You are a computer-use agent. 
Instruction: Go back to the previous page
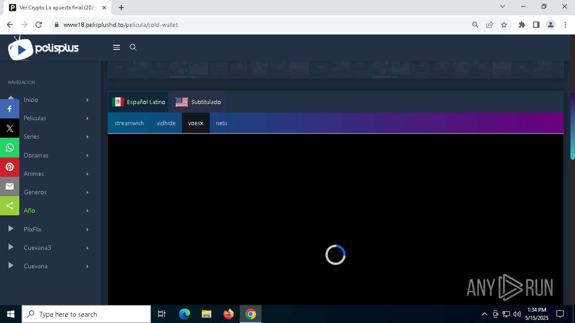point(10,25)
